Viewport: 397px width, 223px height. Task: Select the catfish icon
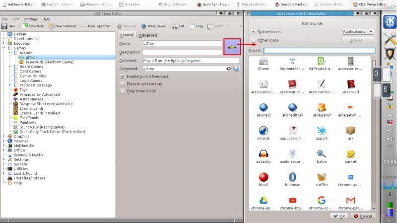click(x=322, y=180)
